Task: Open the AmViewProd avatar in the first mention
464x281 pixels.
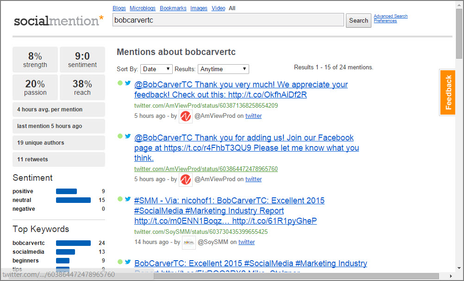Action: click(186, 116)
